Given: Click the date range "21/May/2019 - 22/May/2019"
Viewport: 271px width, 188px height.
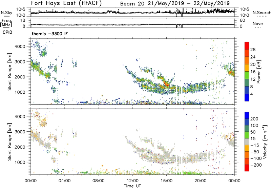Looking at the screenshot, I should [189, 3].
